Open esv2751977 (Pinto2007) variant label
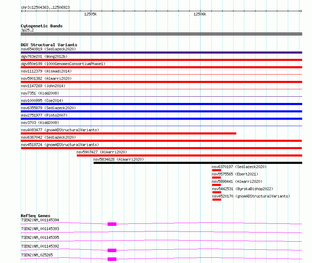The image size is (312, 263). tap(44, 115)
